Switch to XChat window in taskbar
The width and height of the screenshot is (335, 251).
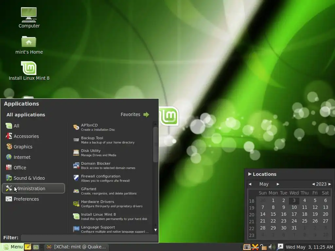tap(77, 247)
